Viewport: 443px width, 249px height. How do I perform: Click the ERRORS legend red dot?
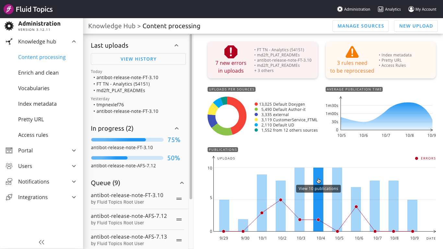tap(417, 159)
